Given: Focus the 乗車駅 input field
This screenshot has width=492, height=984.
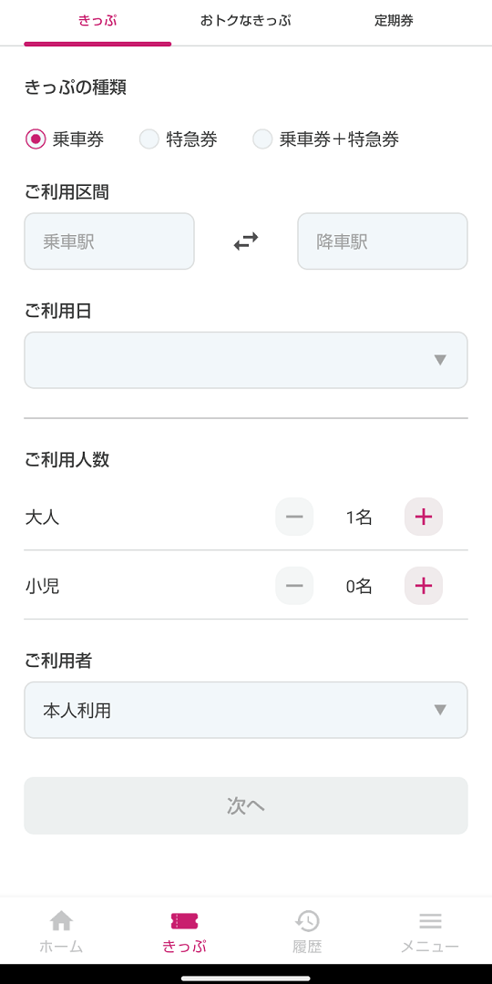Looking at the screenshot, I should click(109, 241).
